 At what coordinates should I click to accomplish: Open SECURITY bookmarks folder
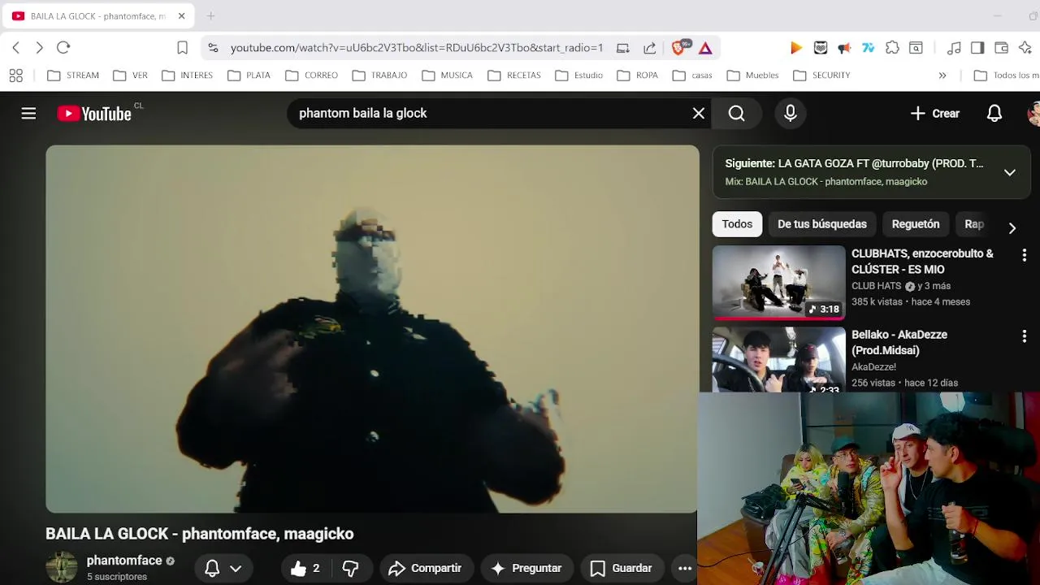(x=821, y=76)
